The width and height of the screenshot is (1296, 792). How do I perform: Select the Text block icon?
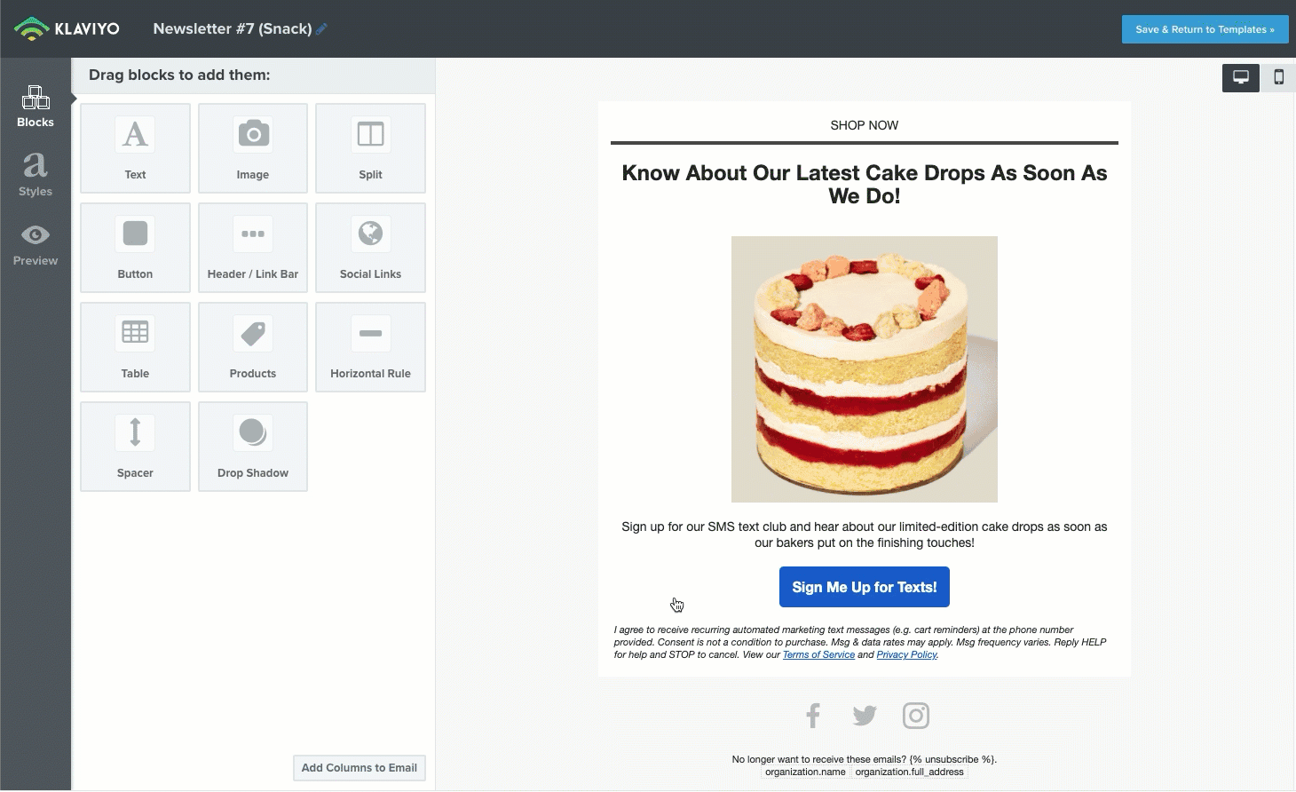point(135,147)
